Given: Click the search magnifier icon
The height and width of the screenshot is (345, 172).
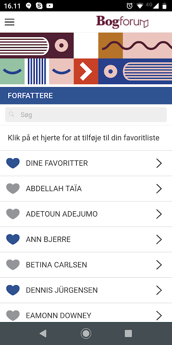Looking at the screenshot, I should click(x=12, y=114).
